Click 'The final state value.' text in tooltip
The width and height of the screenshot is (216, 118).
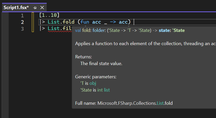101,63
